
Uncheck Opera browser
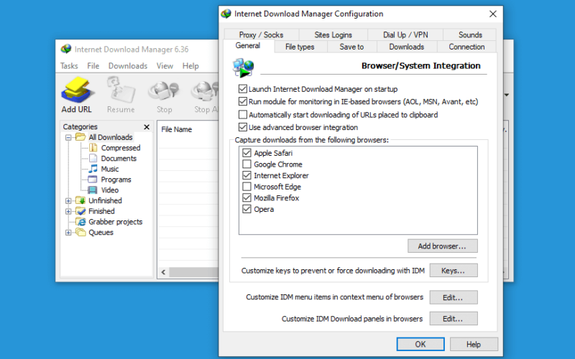[x=247, y=209]
